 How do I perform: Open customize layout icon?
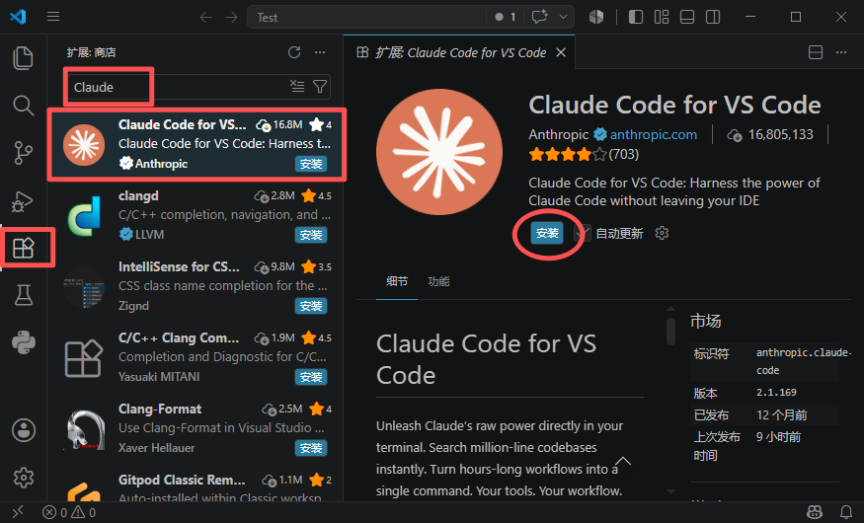[662, 17]
